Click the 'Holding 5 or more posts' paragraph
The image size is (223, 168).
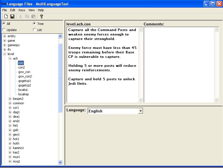click(102, 68)
